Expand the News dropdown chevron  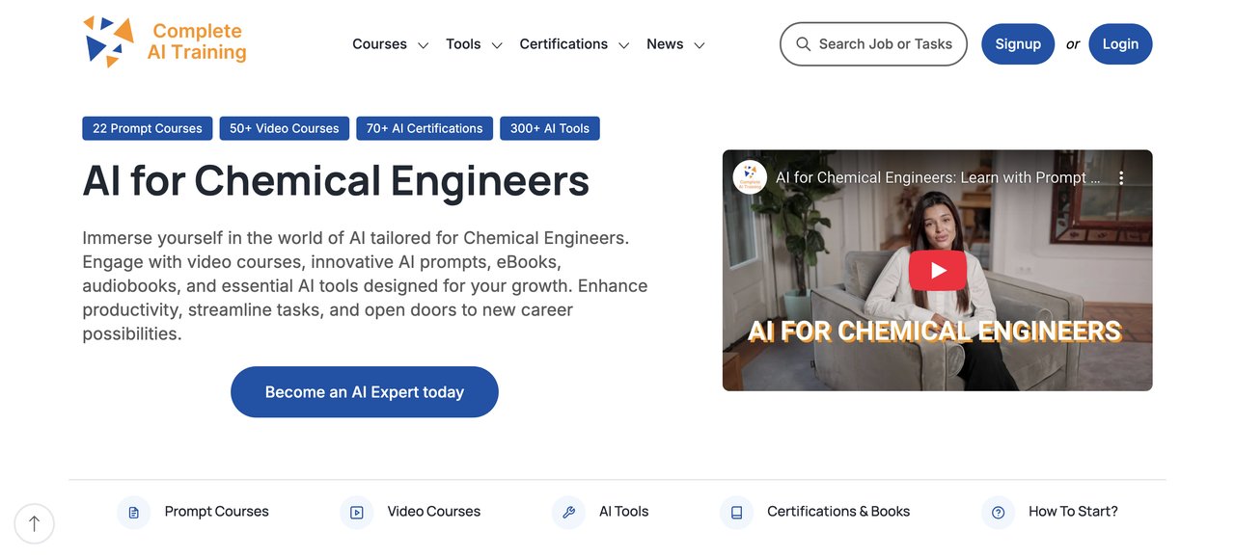pos(700,45)
